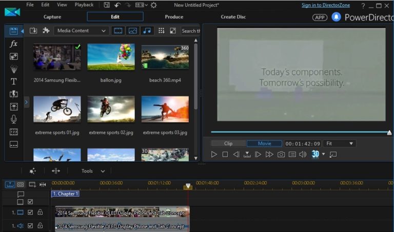Image resolution: width=394 pixels, height=232 pixels.
Task: Open the plug-ins puzzle piece icon
Action: [46, 31]
